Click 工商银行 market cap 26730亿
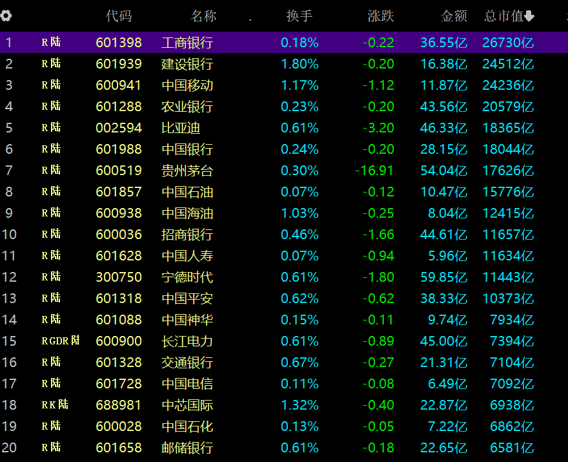This screenshot has height=462, width=568. (x=508, y=43)
